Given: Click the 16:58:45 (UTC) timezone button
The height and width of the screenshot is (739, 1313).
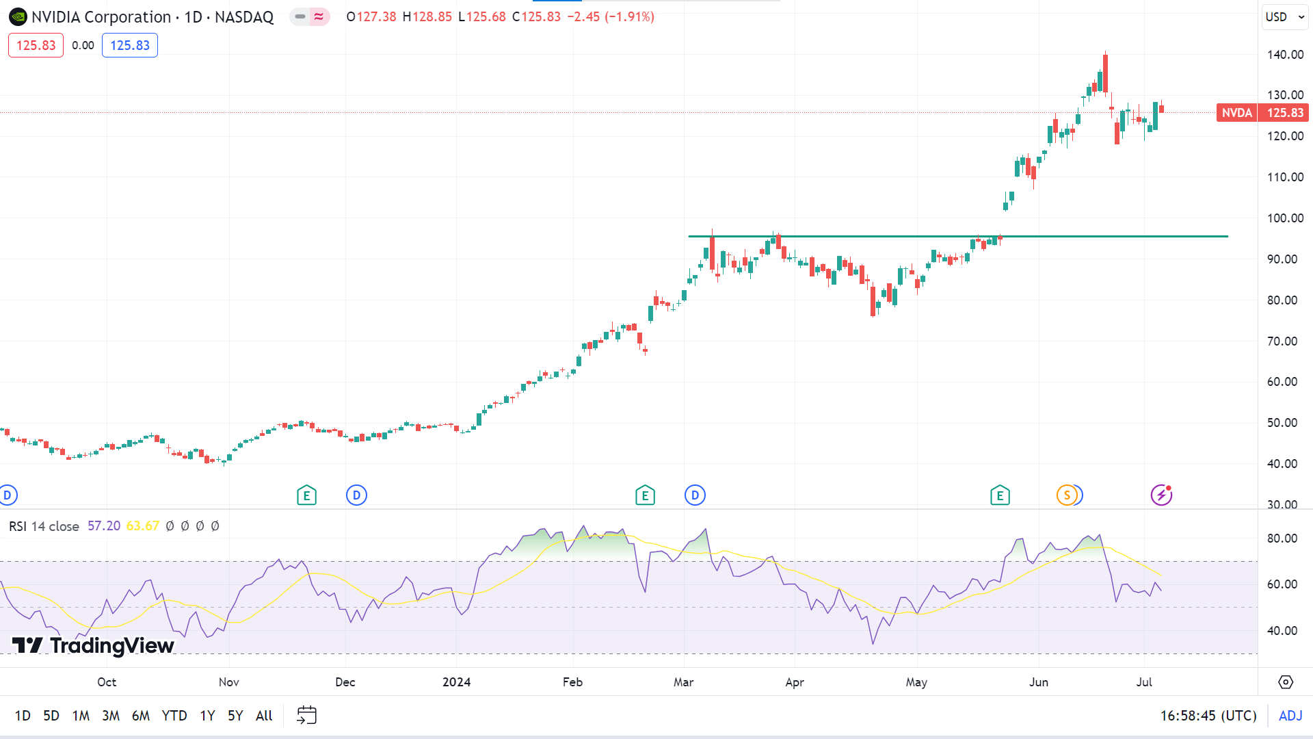Looking at the screenshot, I should point(1208,716).
